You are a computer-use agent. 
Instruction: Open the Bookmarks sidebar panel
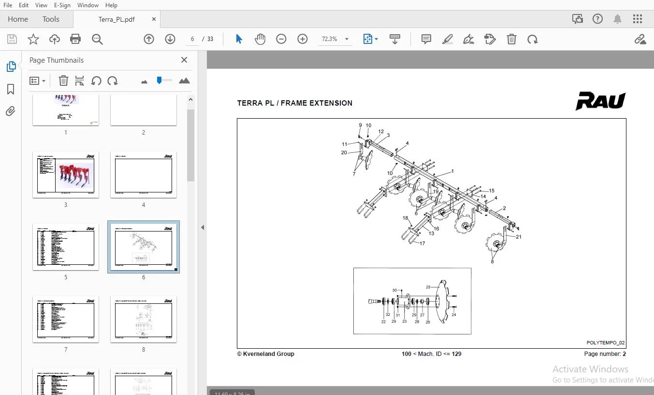point(11,89)
